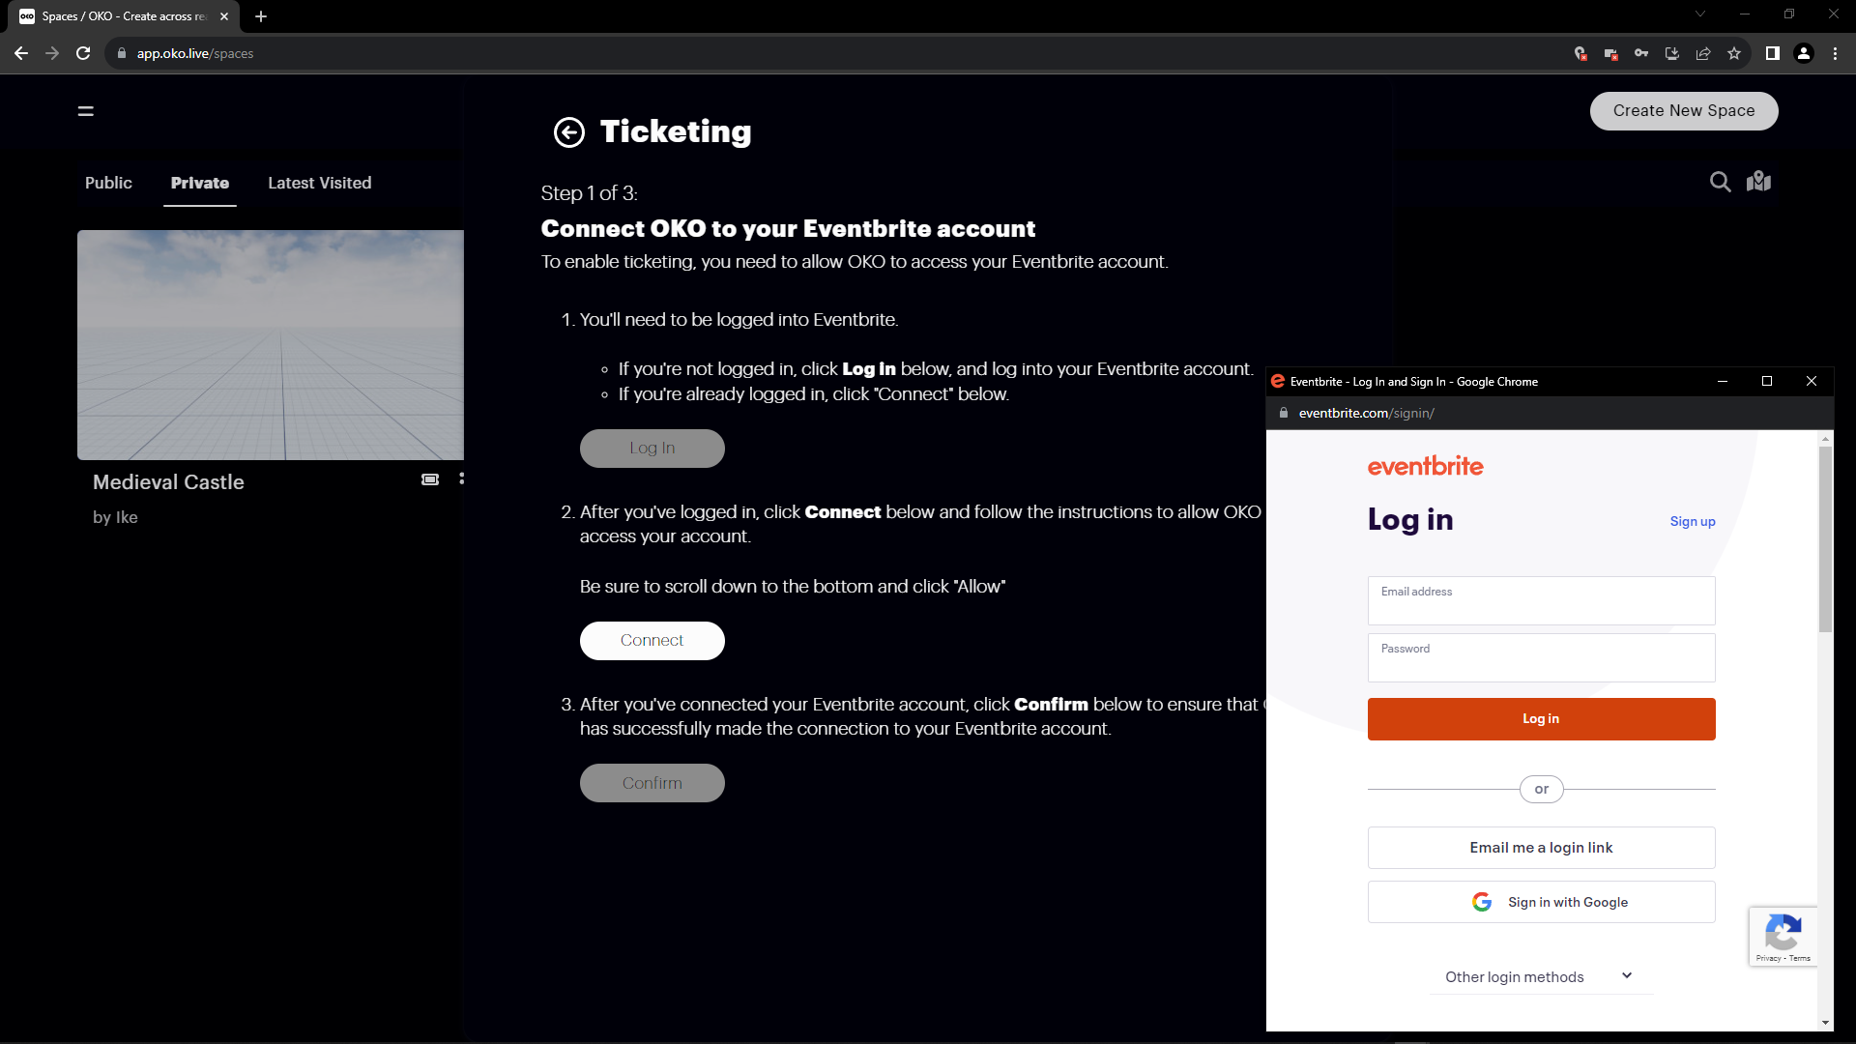Click the Sign up link on Eventbrite
This screenshot has height=1044, width=1856.
(1692, 521)
